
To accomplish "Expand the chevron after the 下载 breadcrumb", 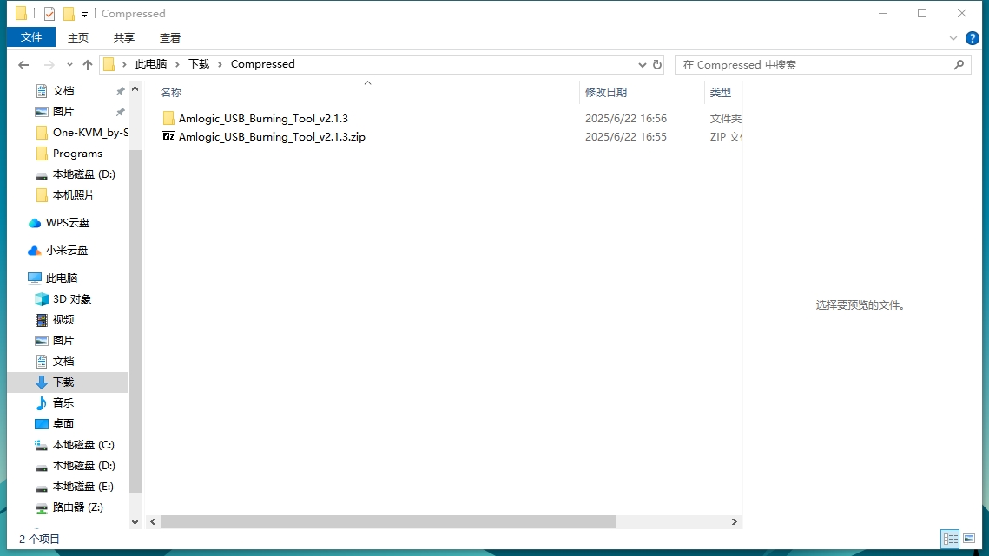I will pyautogui.click(x=221, y=64).
